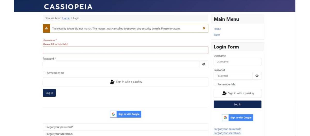Screen dimensions: 310x136
Task: Follow the Home breadcrumb link
Action: [66, 18]
